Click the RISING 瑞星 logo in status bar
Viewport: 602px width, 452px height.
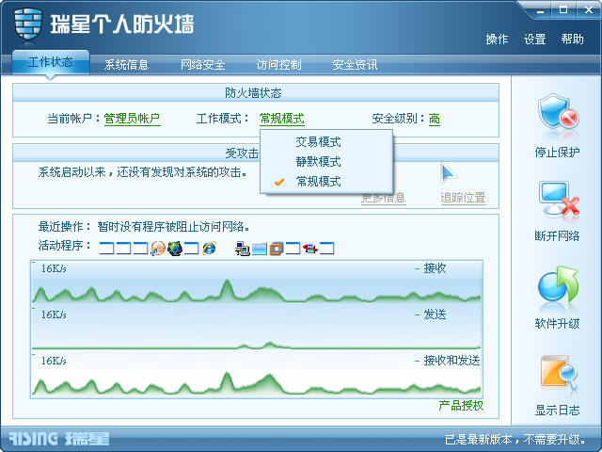click(59, 439)
